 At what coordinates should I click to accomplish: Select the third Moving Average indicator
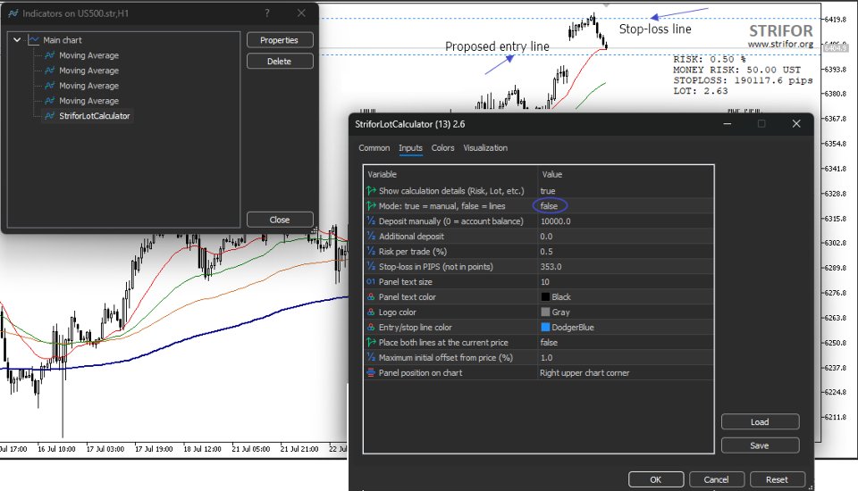coord(88,86)
